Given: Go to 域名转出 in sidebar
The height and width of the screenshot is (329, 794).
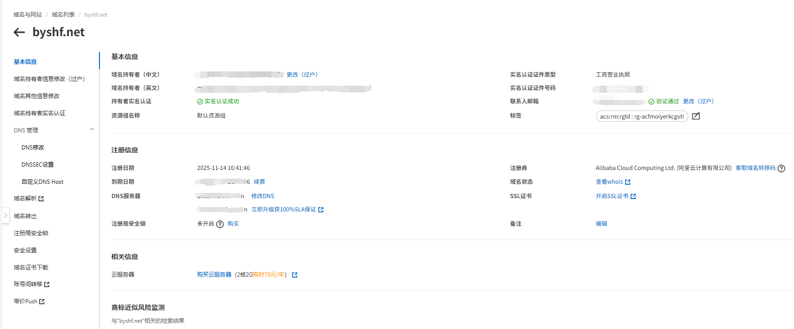Looking at the screenshot, I should tap(25, 216).
